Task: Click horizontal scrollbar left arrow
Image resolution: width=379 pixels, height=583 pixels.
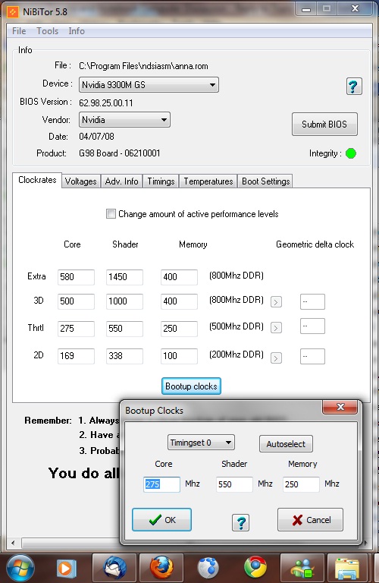Action: click(x=14, y=543)
